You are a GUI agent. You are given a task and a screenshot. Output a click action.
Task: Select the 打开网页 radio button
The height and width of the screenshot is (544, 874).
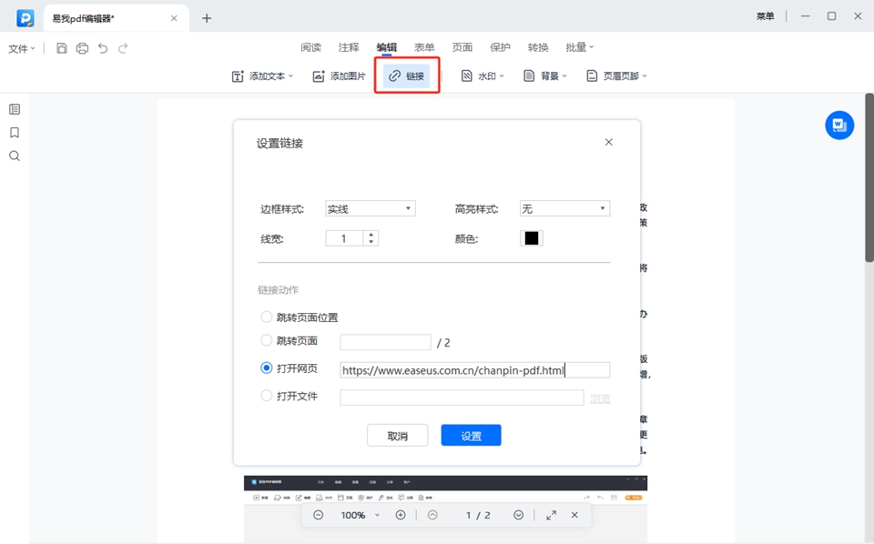pyautogui.click(x=267, y=368)
